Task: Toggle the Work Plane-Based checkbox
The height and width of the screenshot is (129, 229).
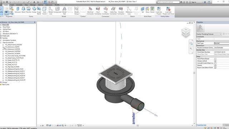Action: coord(215,59)
